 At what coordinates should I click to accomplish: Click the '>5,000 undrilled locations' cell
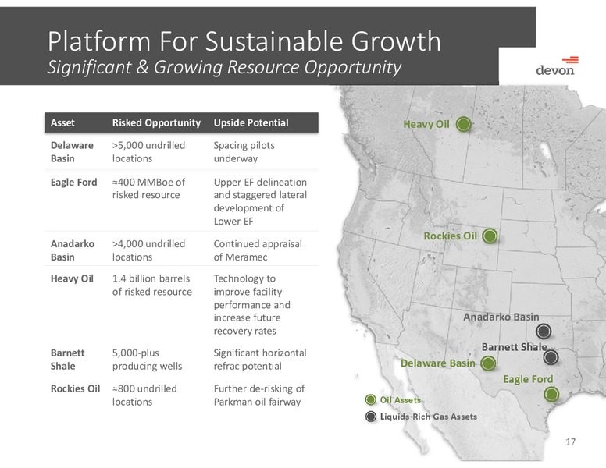pos(149,152)
